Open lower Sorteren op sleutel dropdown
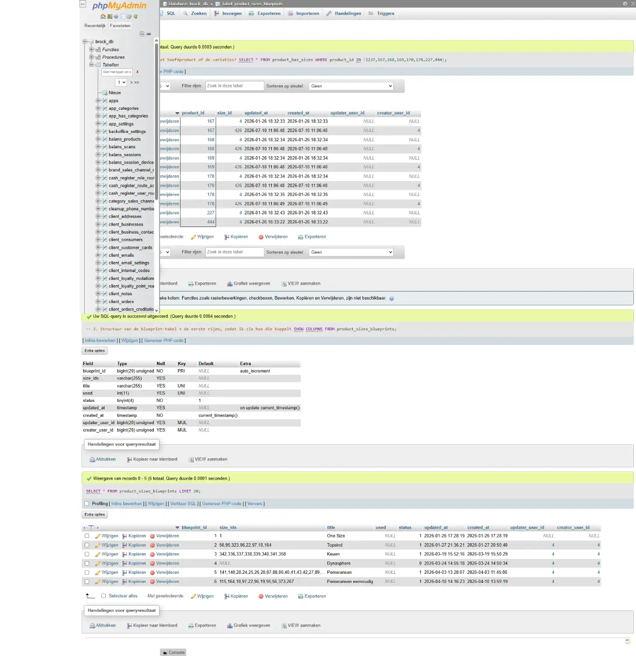The width and height of the screenshot is (636, 656). pos(351,252)
